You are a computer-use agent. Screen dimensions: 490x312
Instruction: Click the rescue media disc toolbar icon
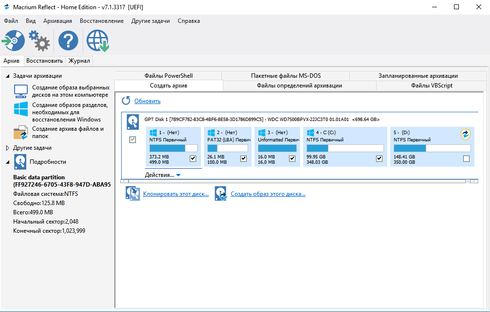coord(13,40)
